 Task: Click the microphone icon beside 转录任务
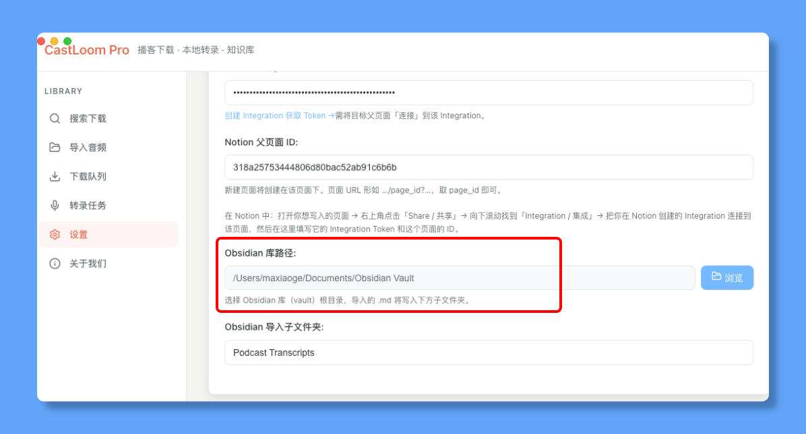tap(55, 205)
